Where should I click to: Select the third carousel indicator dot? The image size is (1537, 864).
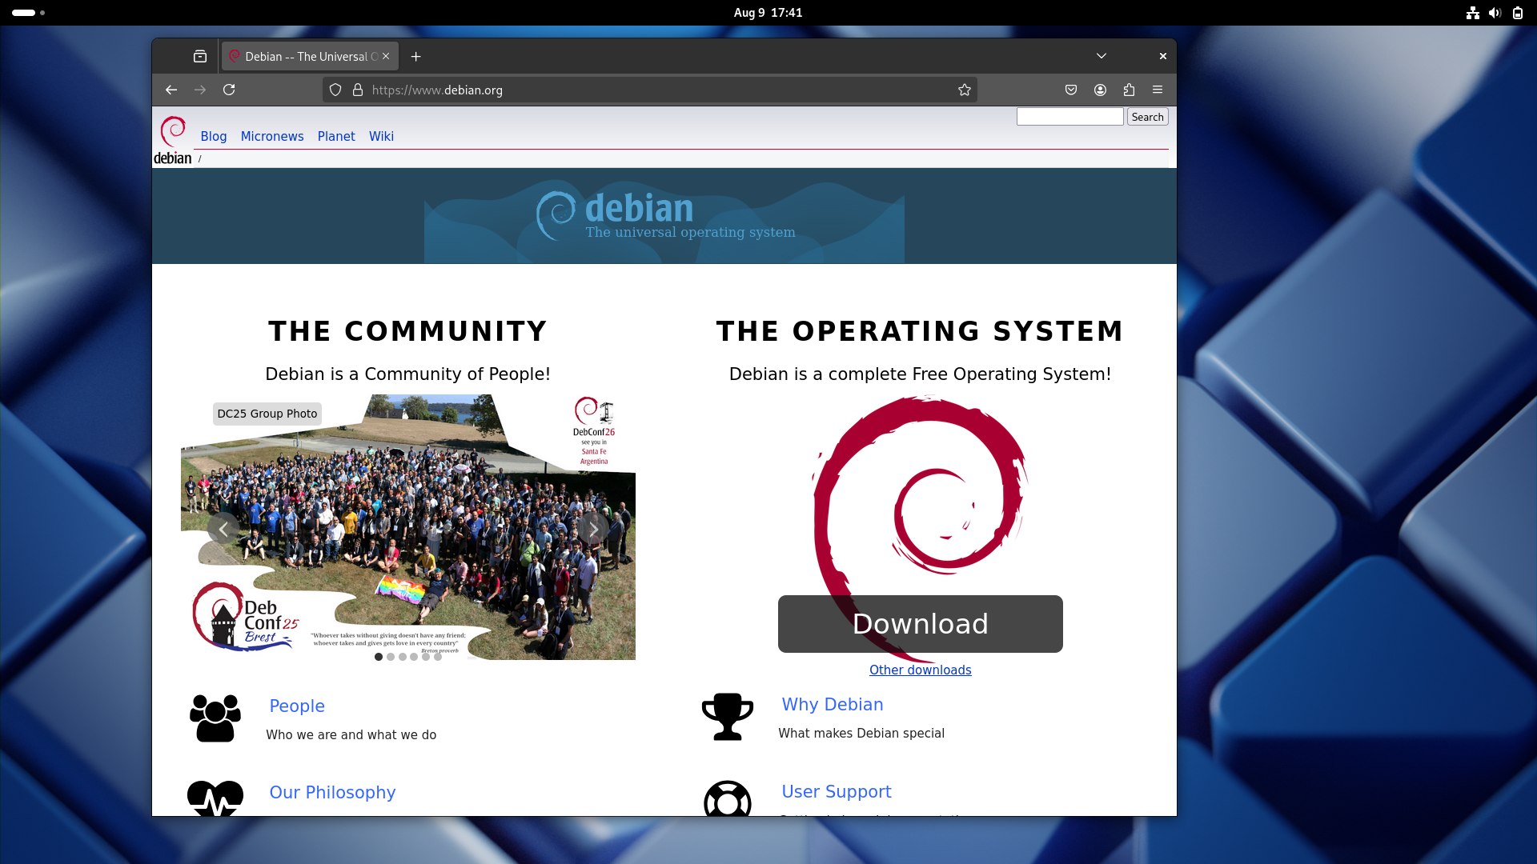tap(403, 657)
